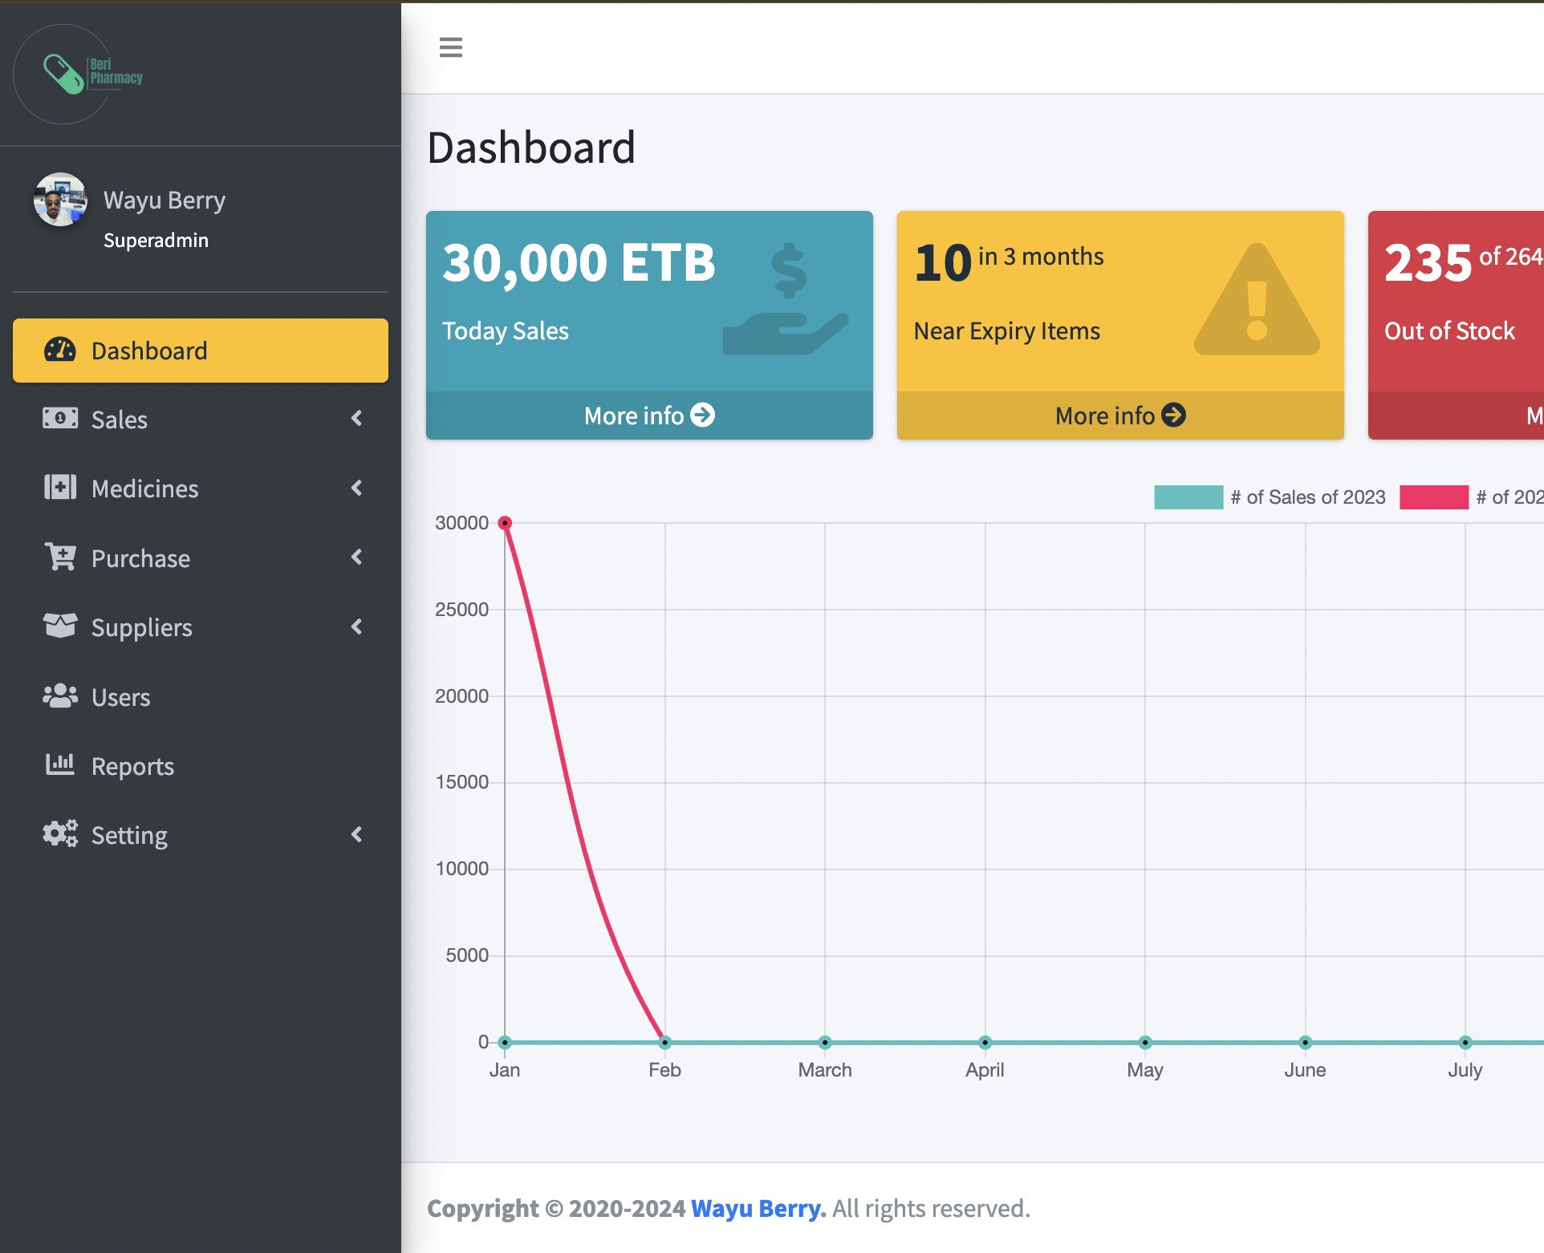
Task: Click the Users group icon
Action: click(x=60, y=696)
